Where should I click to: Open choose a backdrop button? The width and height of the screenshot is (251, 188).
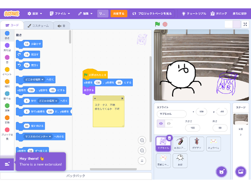[x=241, y=172]
